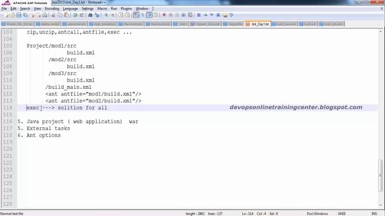Open the Settings menu
This screenshot has width=385, height=216.
[87, 8]
